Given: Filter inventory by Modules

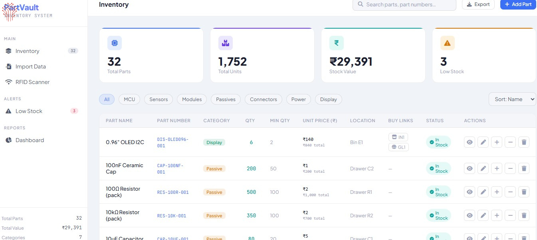Looking at the screenshot, I should click(192, 100).
